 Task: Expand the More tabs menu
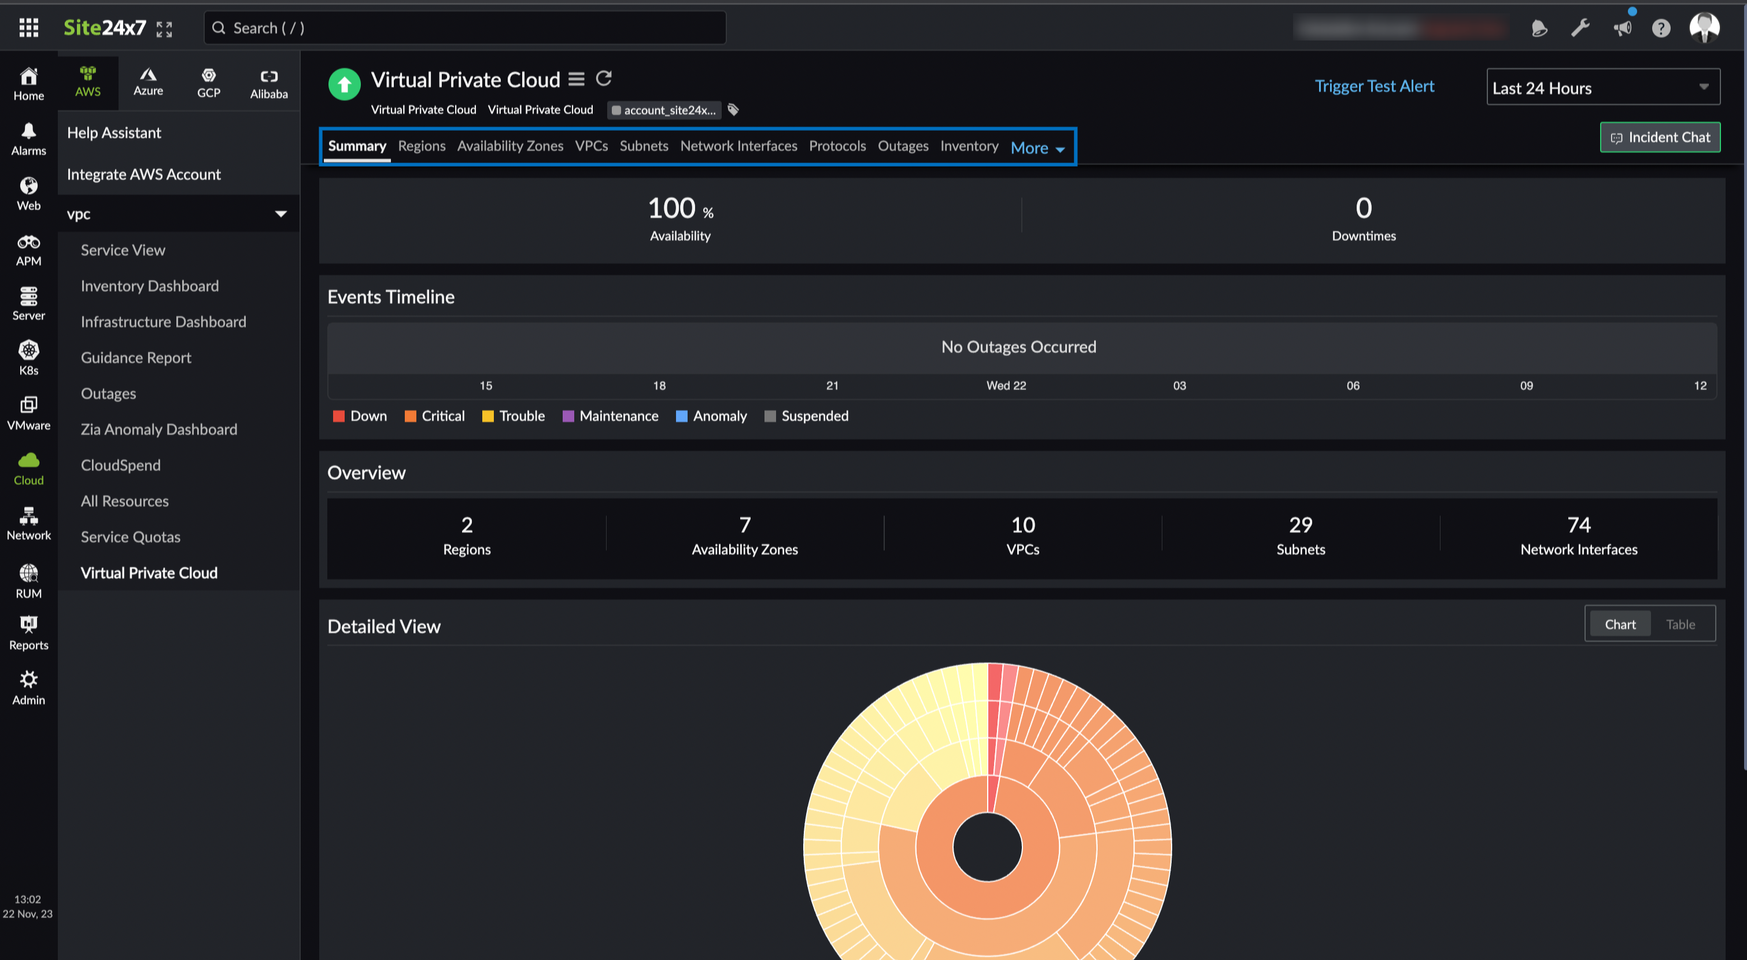tap(1037, 147)
